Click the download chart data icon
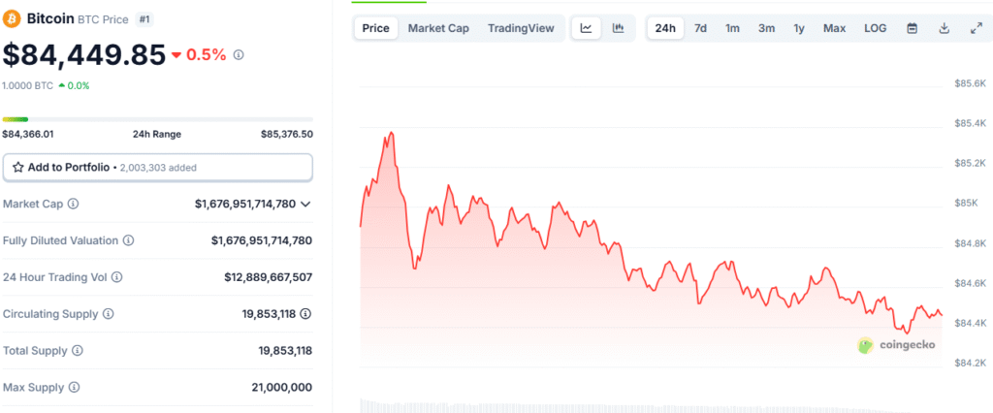This screenshot has width=993, height=413. 944,28
